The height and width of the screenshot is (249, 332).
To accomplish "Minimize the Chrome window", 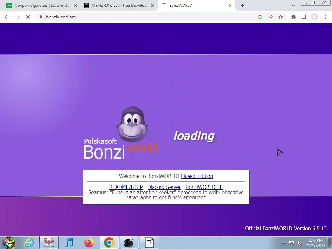I will 305,3.
